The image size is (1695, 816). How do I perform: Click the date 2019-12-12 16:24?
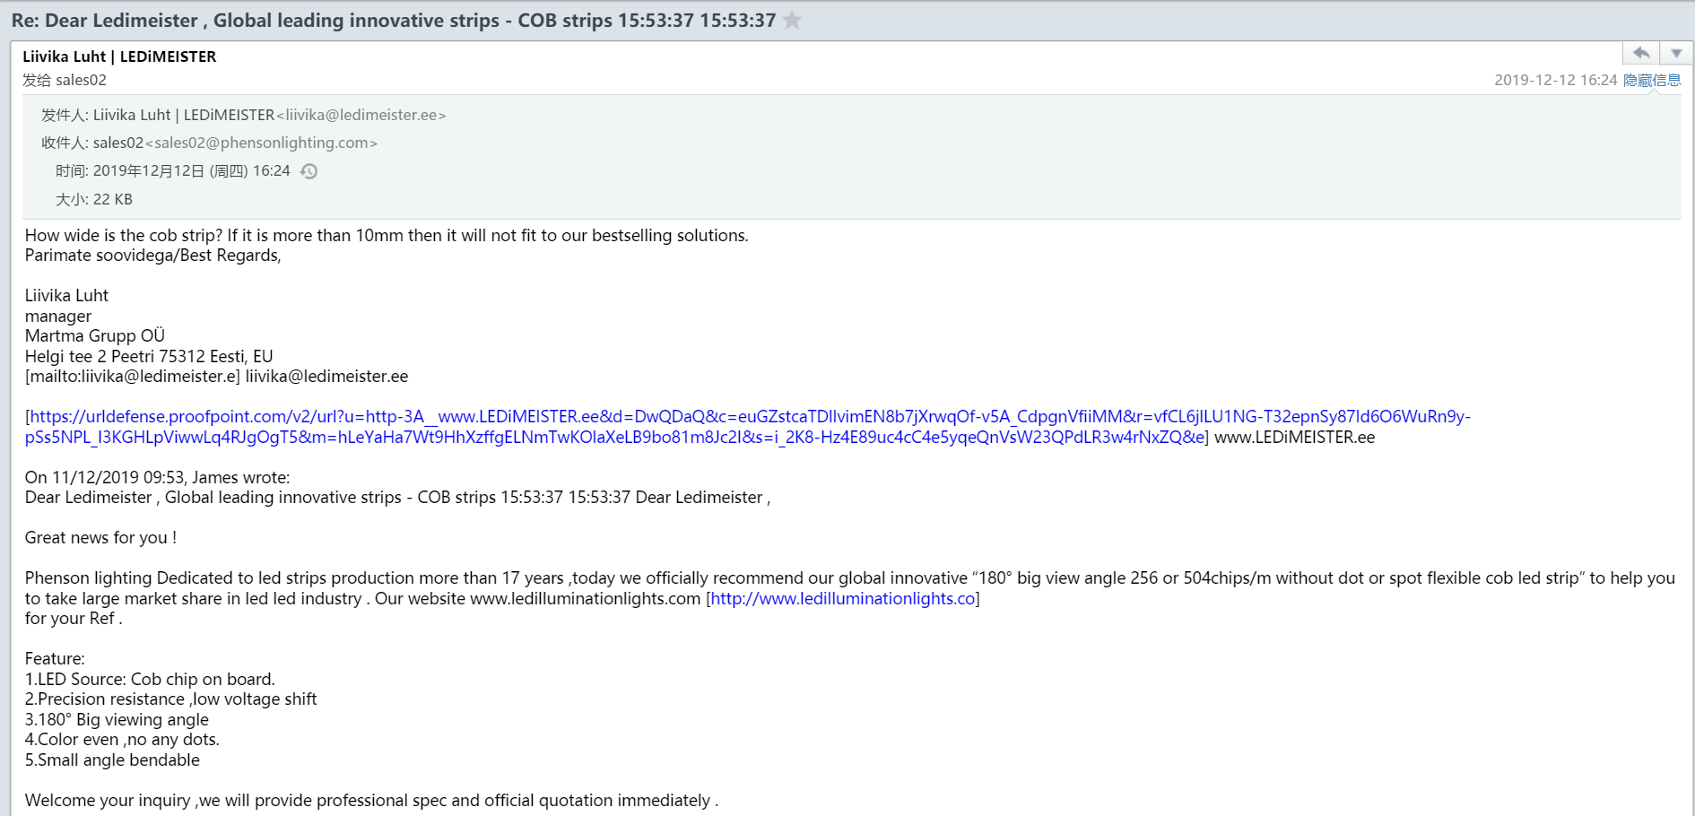pos(1555,80)
